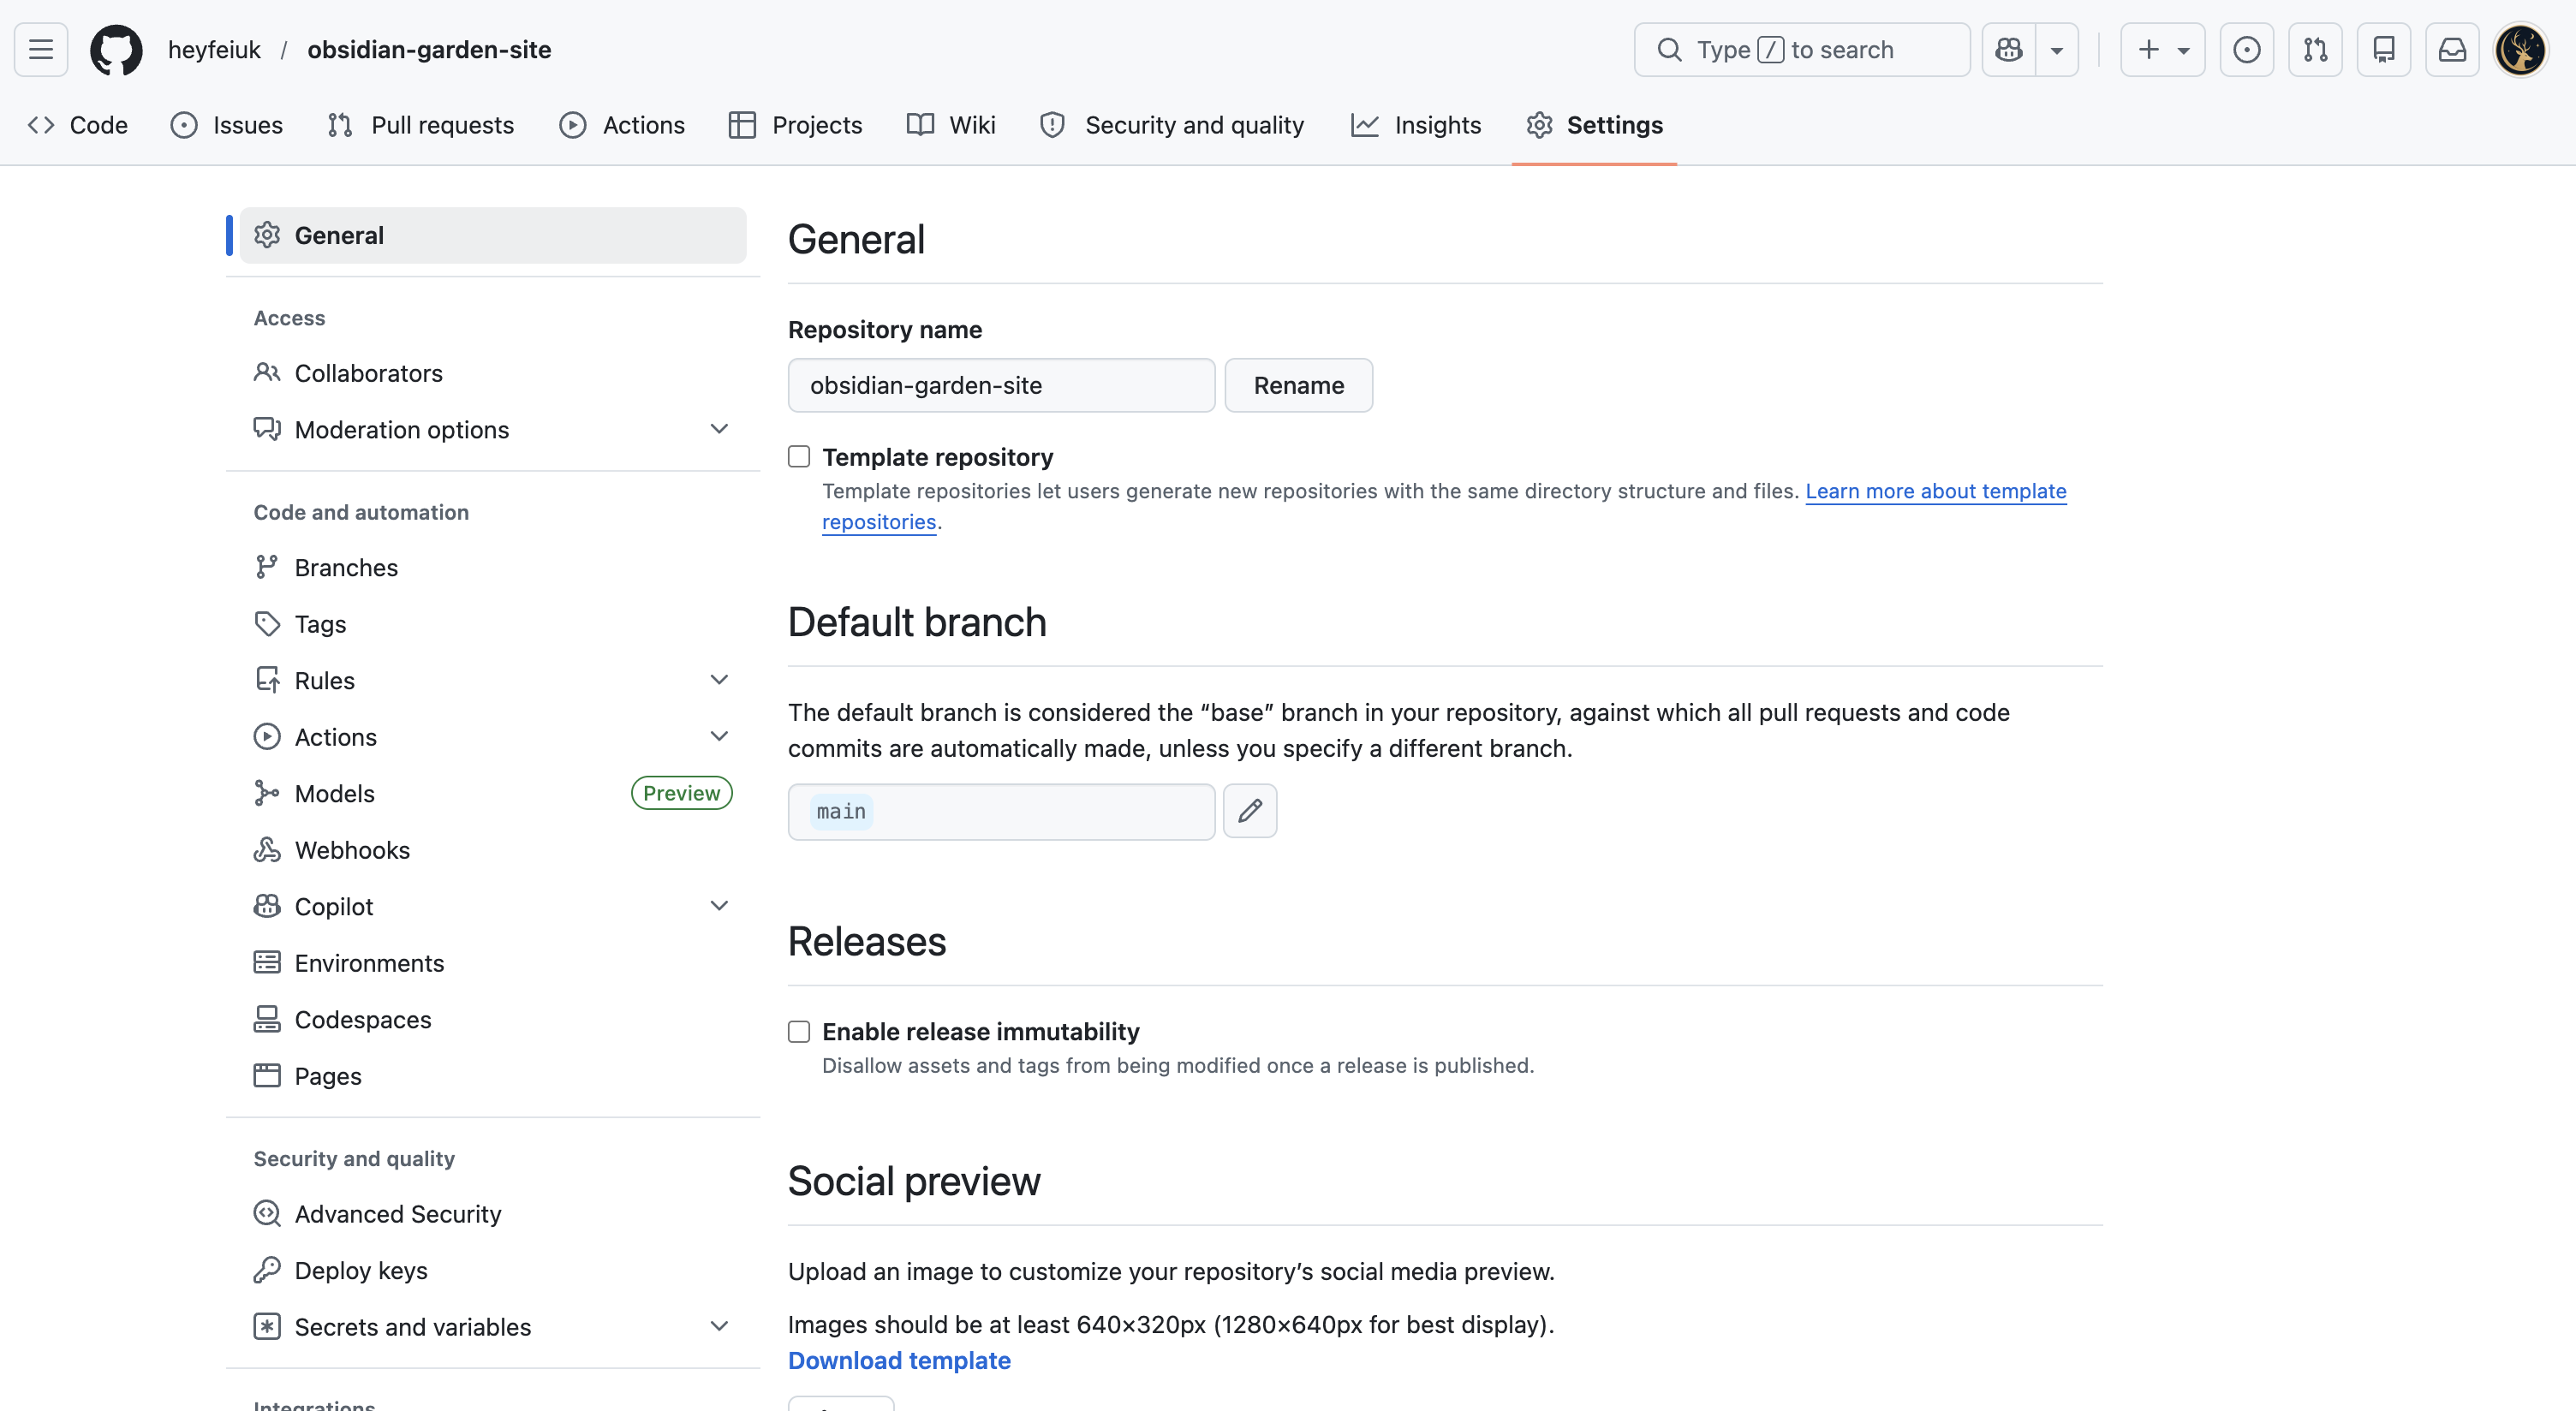Switch to the repository Actions tab
This screenshot has height=1411, width=2576.
click(622, 125)
